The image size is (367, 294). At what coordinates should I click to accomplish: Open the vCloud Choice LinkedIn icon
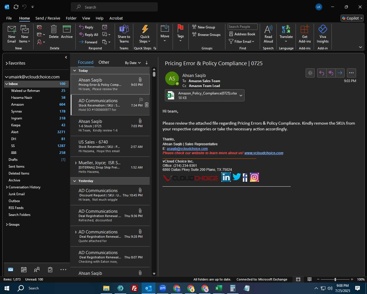click(226, 177)
